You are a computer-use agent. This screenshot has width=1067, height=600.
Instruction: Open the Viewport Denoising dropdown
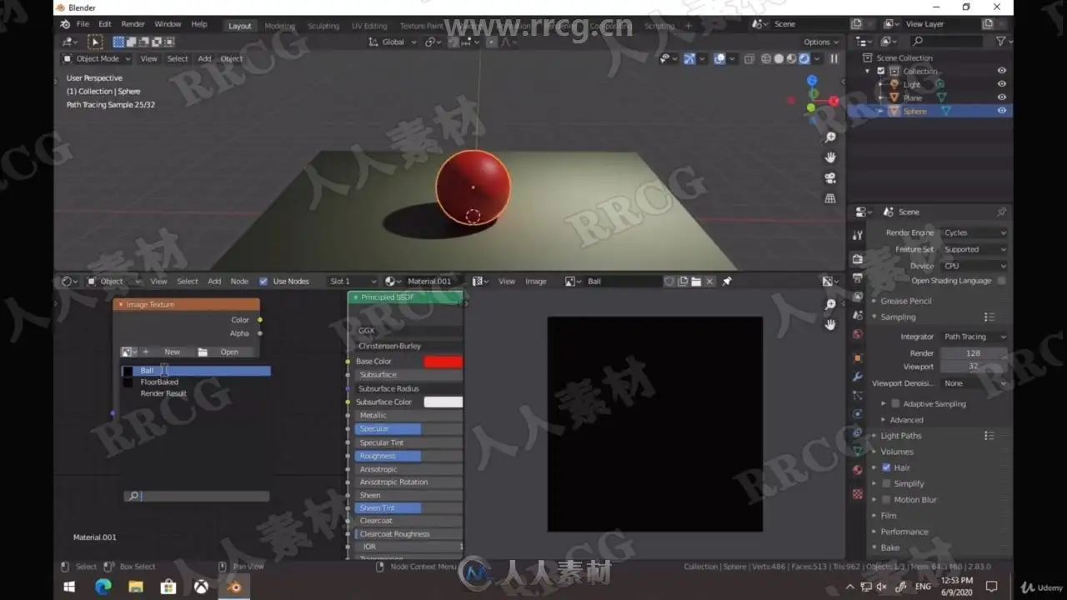[974, 383]
